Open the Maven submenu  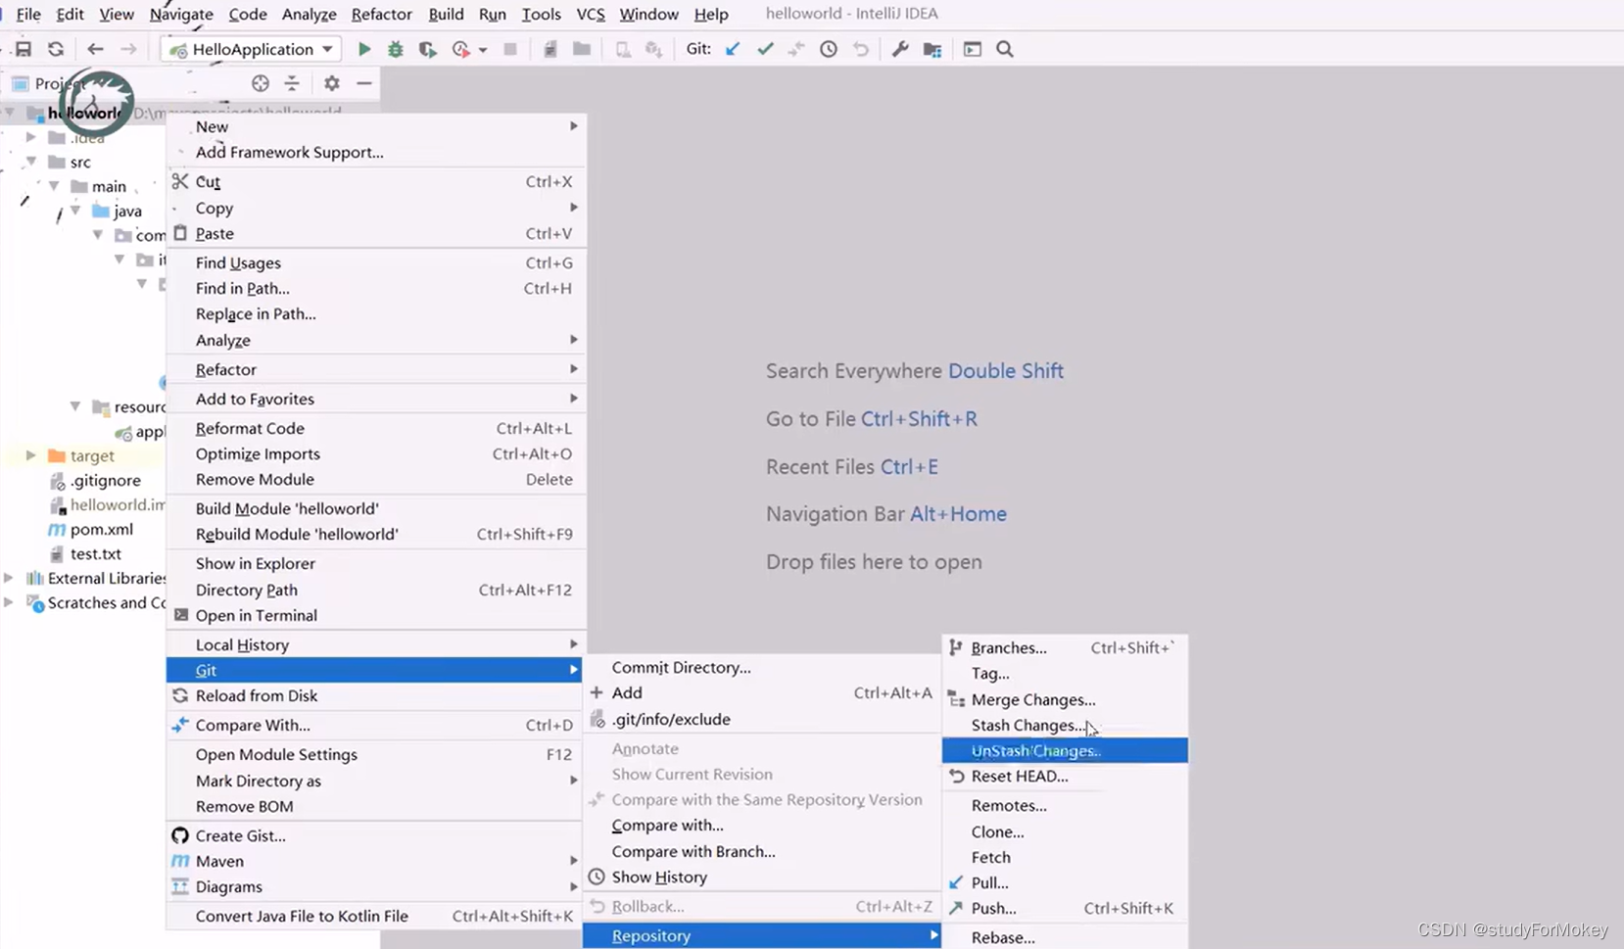[376, 861]
